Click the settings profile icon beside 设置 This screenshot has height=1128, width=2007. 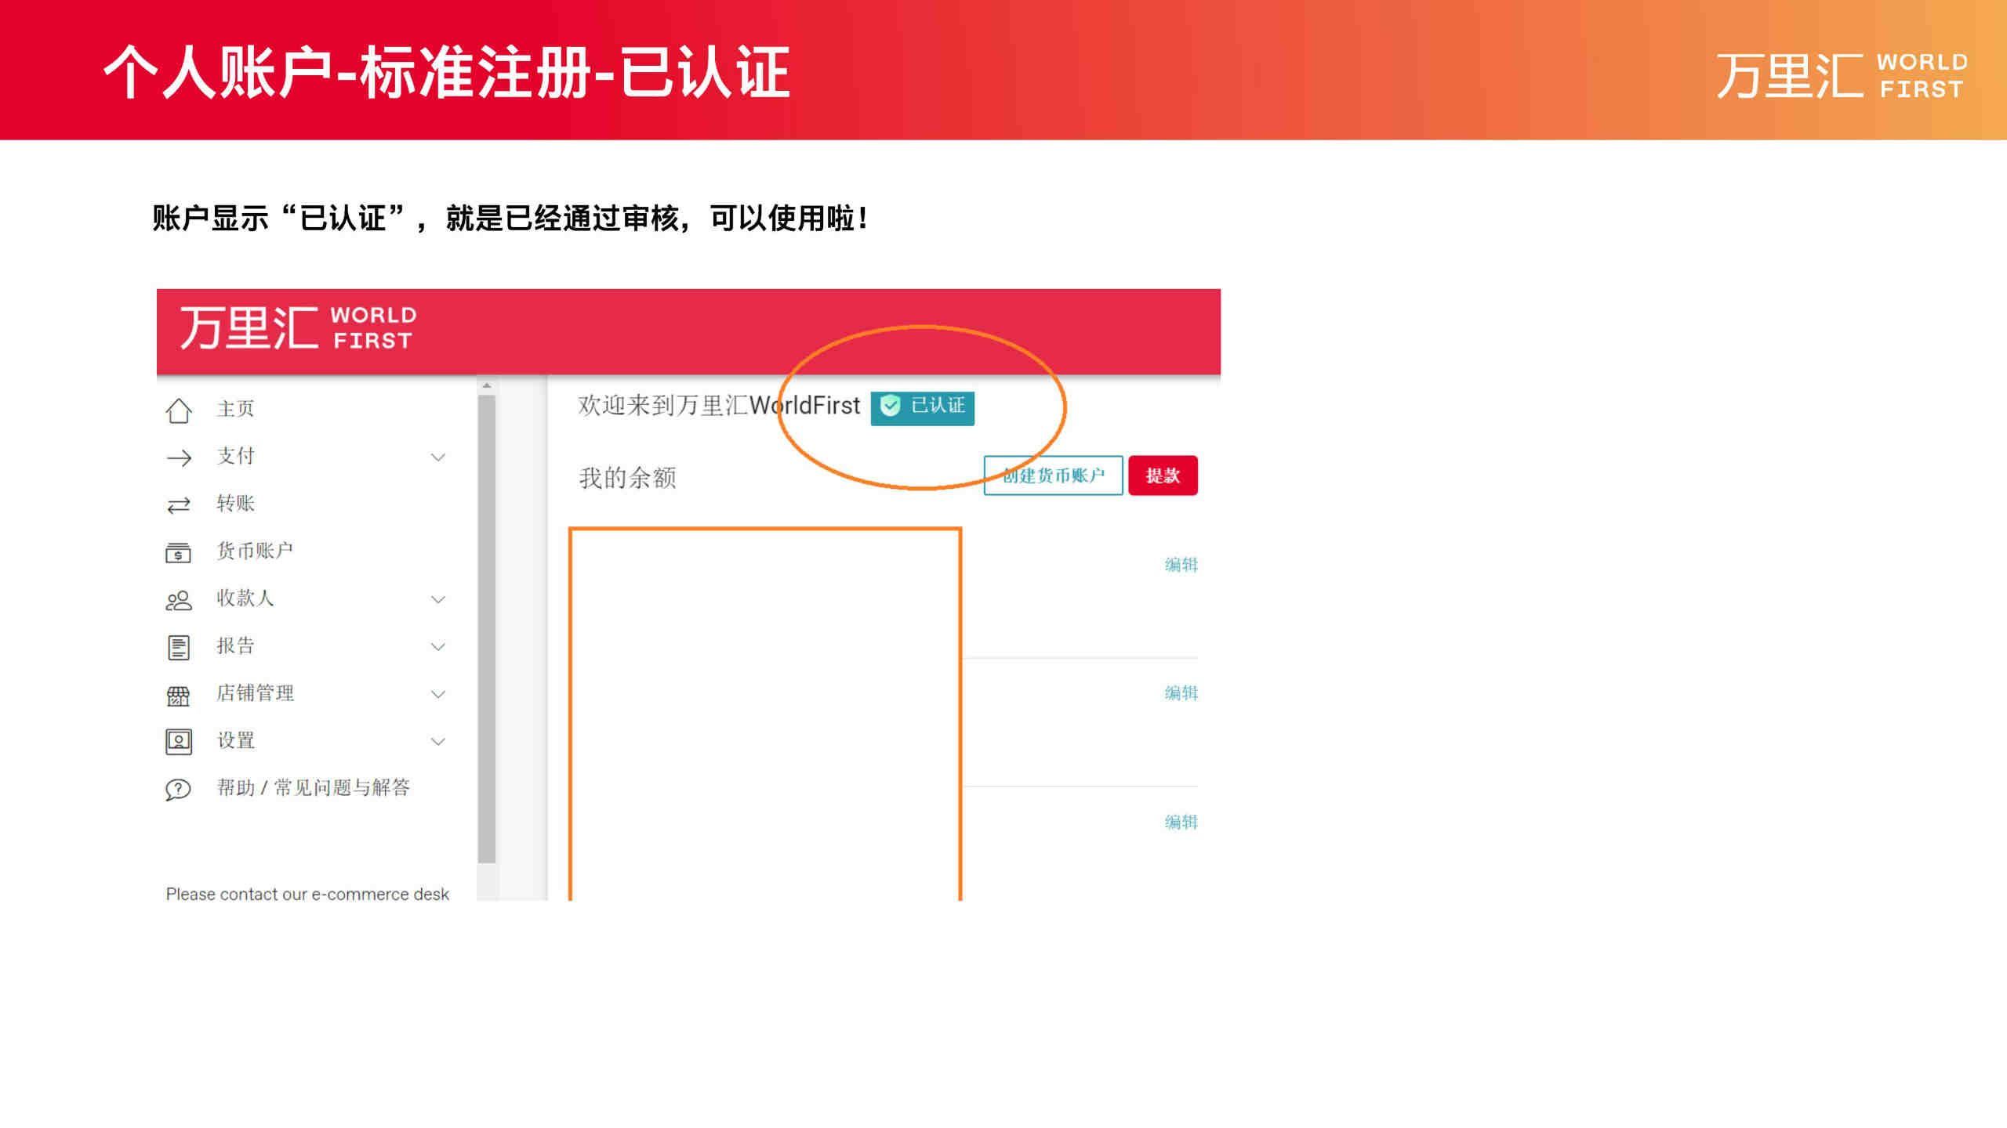[179, 741]
